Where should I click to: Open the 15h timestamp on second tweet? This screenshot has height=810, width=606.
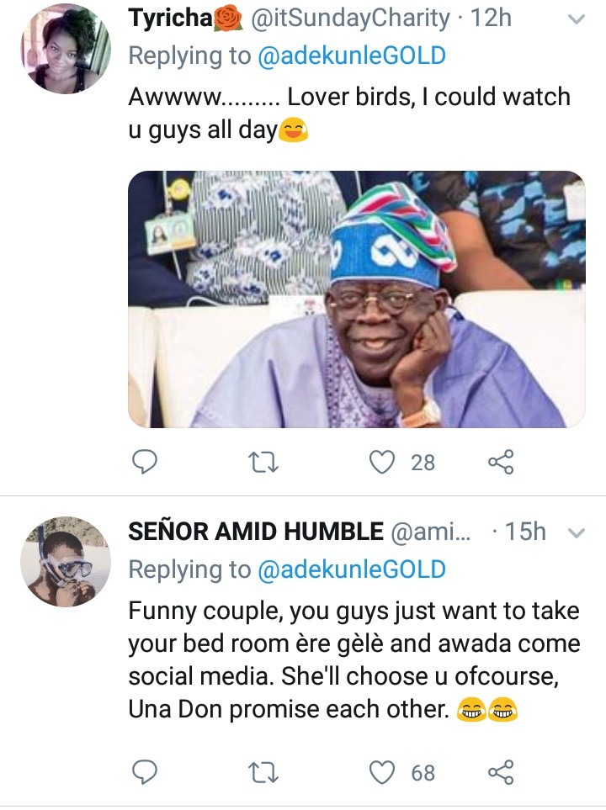525,532
